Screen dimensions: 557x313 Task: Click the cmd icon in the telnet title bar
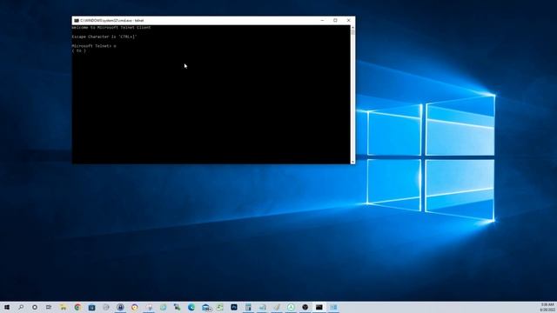coord(77,21)
